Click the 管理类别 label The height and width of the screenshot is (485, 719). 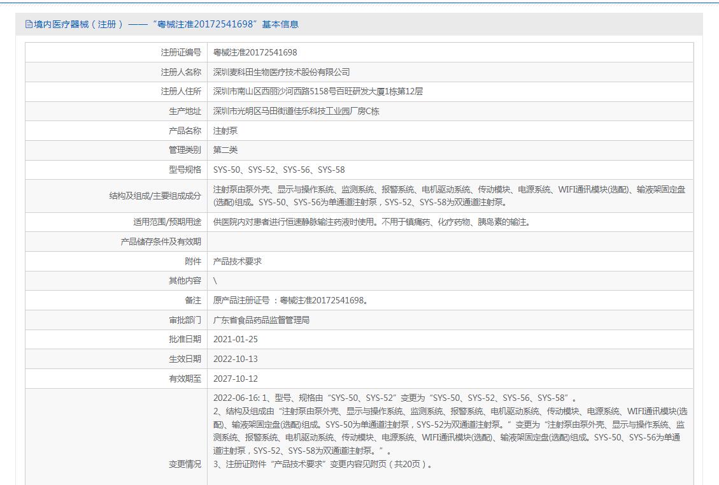(185, 150)
